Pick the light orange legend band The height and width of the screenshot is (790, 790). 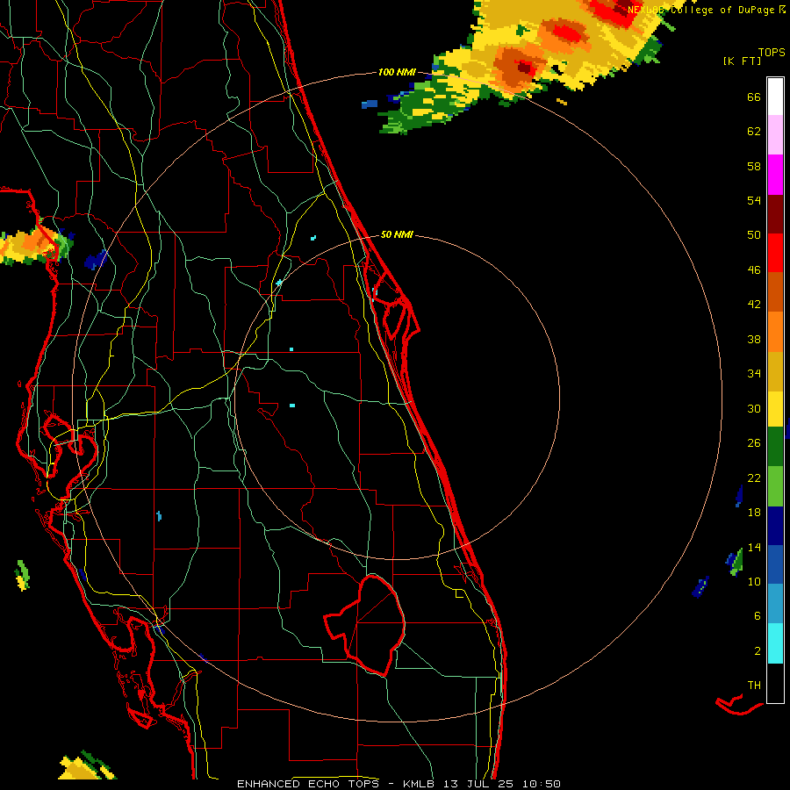point(775,332)
